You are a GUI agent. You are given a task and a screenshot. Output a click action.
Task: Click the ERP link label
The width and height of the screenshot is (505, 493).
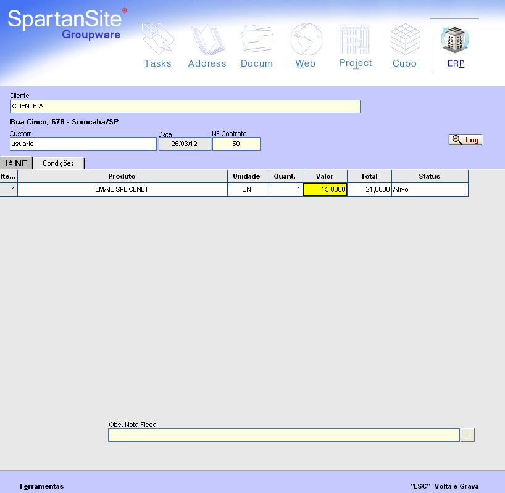point(456,63)
